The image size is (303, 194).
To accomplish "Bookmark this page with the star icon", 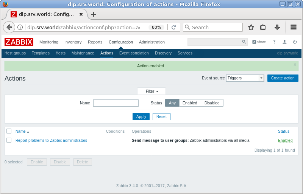I will click(251, 27).
